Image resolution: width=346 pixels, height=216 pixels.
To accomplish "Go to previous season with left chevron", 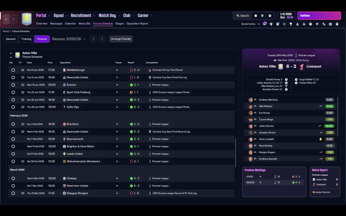I will (x=93, y=39).
